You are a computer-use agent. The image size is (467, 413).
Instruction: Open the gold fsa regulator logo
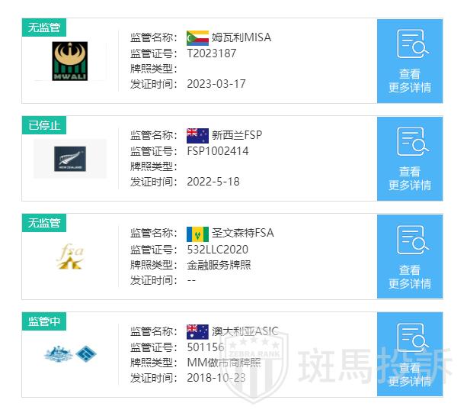tap(70, 257)
